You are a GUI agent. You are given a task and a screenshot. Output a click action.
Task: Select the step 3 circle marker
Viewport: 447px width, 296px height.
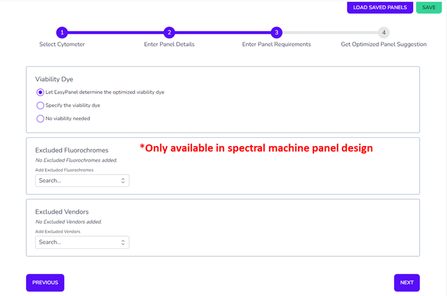point(276,33)
